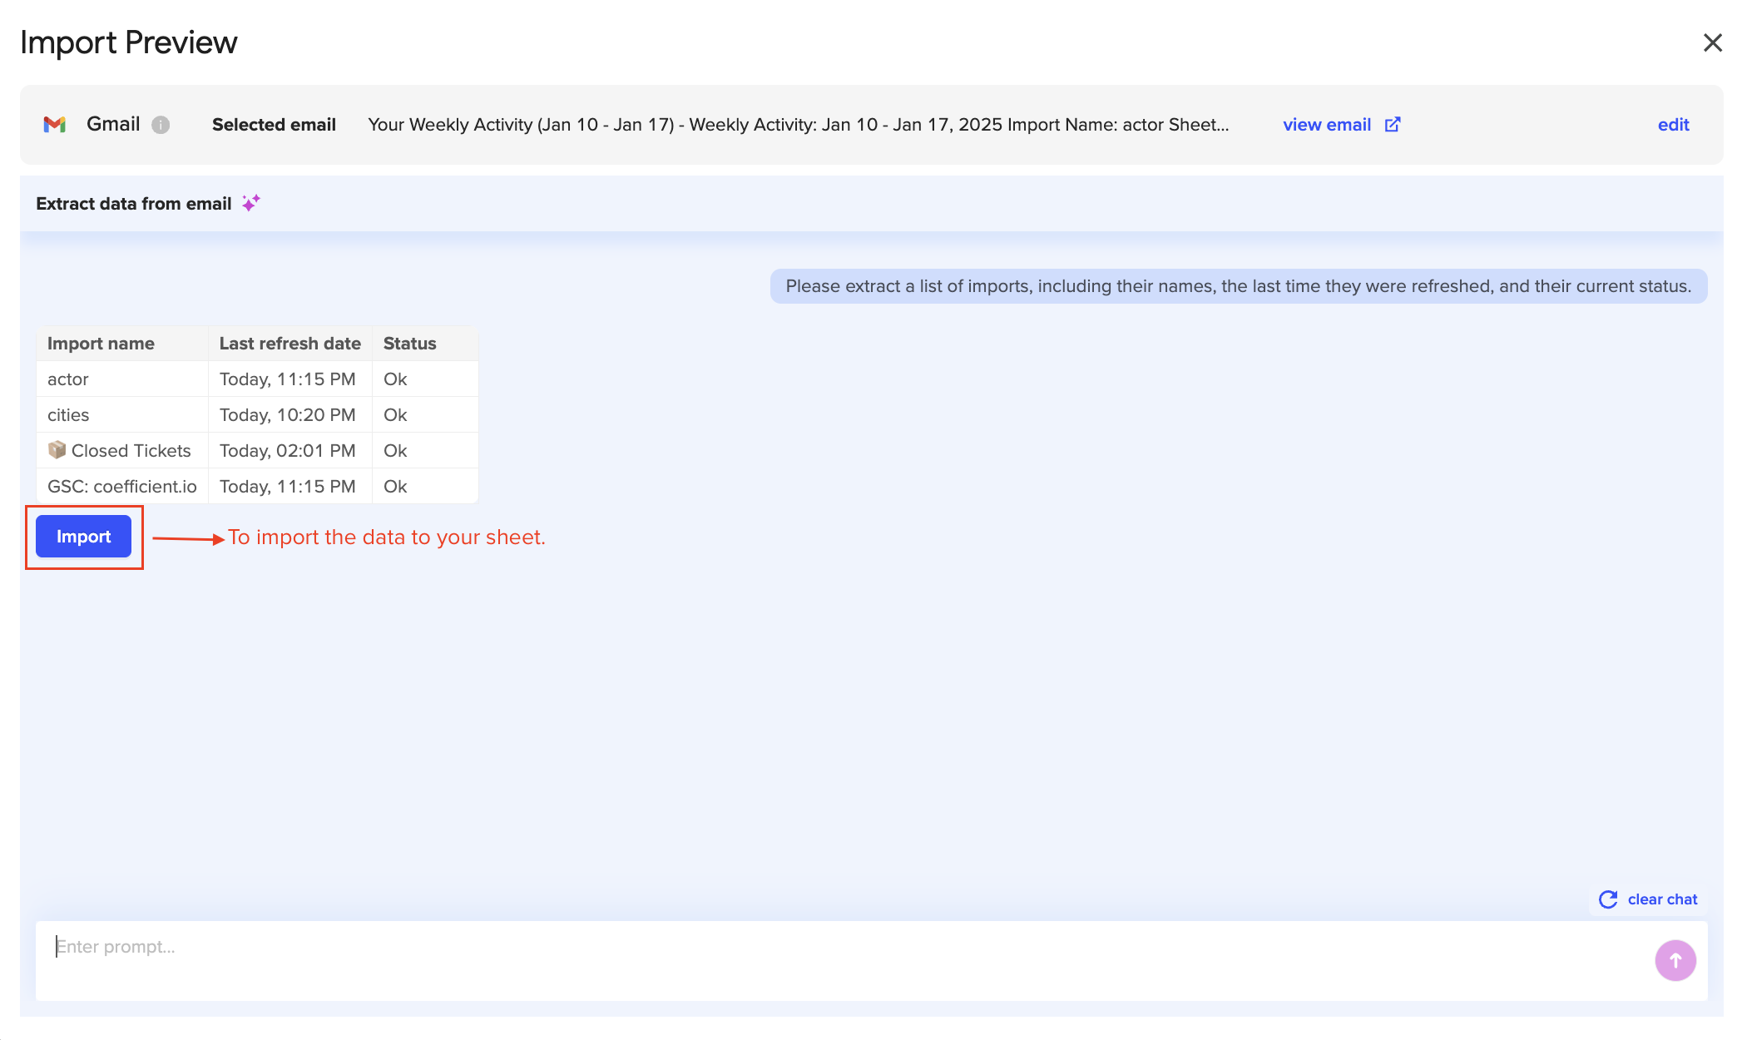Focus the Enter prompt input field
Viewport: 1737px width, 1040px height.
tap(832, 959)
